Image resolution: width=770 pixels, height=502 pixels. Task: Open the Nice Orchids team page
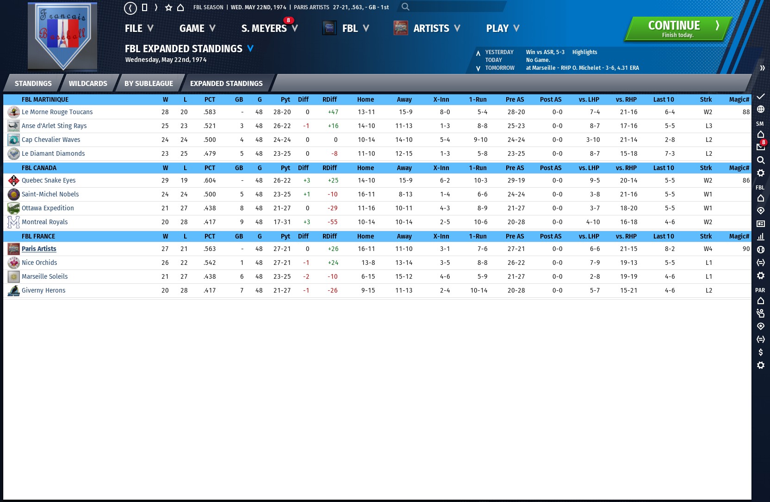point(39,263)
